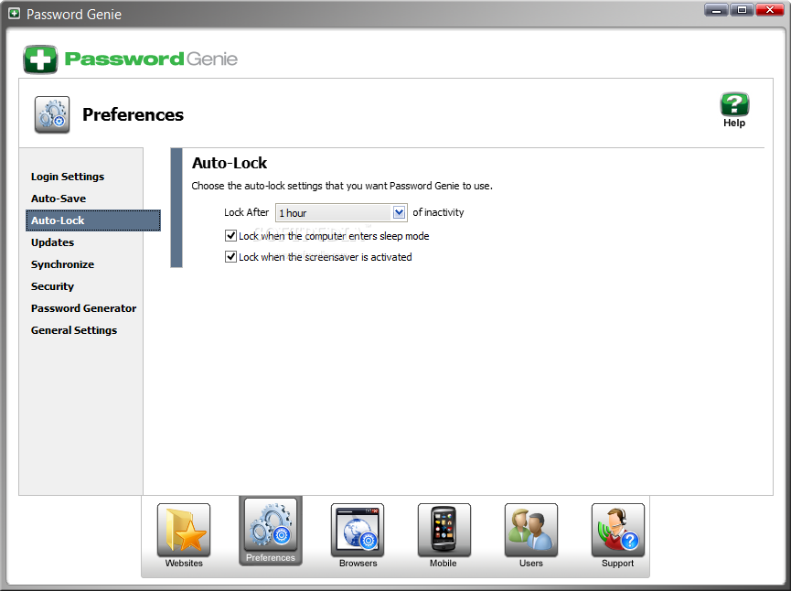Click the 'Lock After' label
The height and width of the screenshot is (591, 791).
pyautogui.click(x=247, y=212)
